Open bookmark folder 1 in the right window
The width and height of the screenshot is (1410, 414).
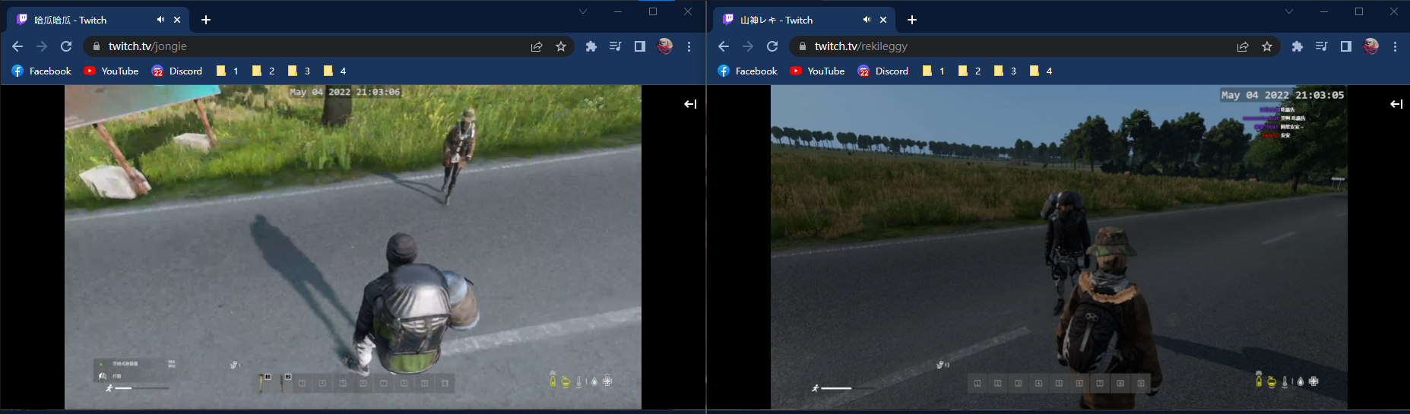pyautogui.click(x=933, y=71)
